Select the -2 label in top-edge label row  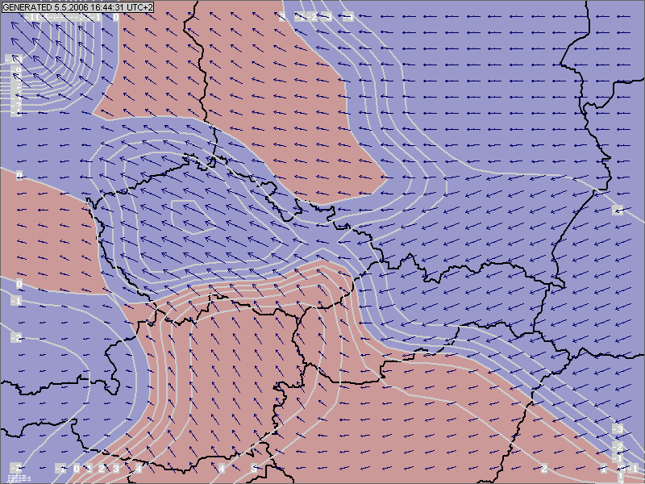tap(314, 16)
